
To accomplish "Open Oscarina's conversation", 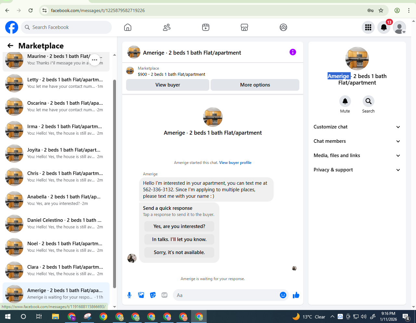I will [56, 107].
